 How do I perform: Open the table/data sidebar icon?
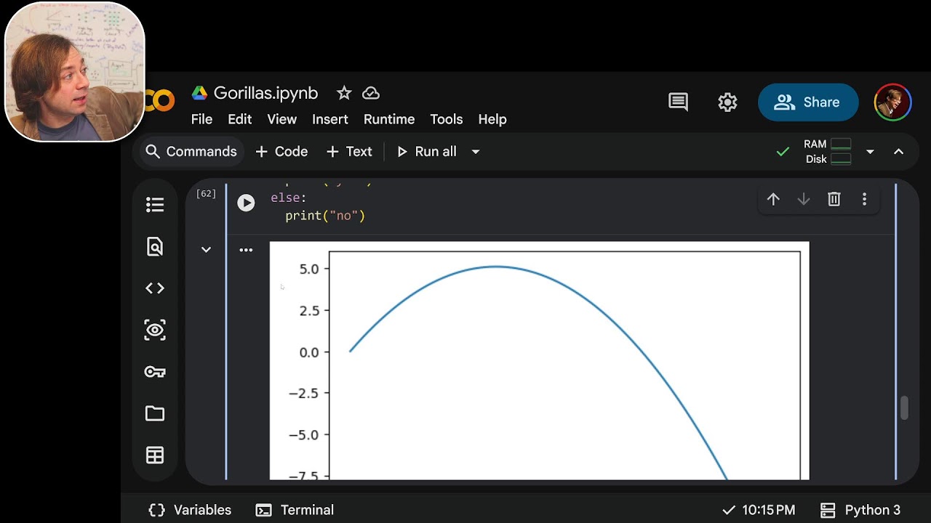click(x=155, y=455)
